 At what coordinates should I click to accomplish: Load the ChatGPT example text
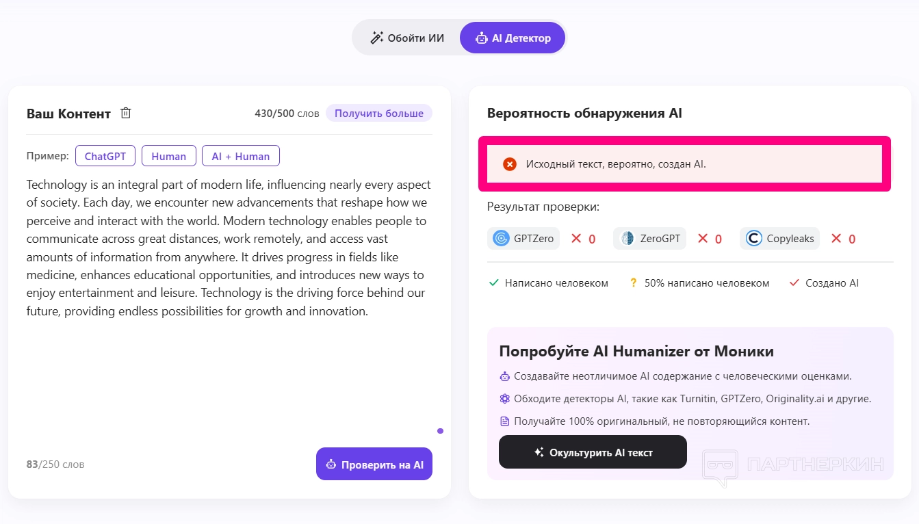point(105,156)
